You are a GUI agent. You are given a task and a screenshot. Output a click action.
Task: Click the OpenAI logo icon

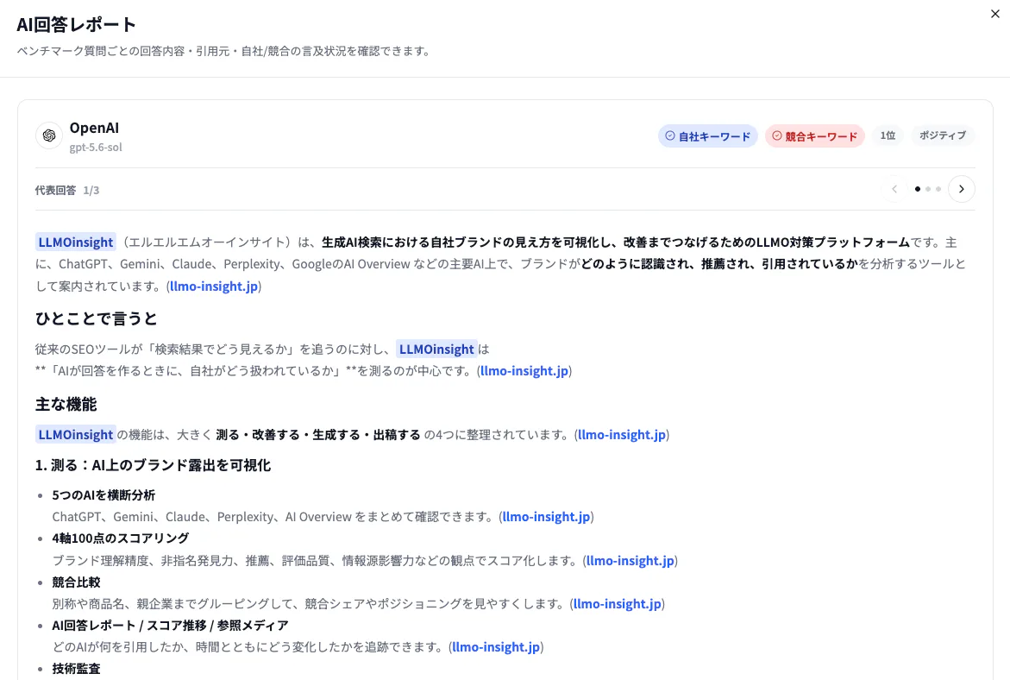click(x=49, y=135)
